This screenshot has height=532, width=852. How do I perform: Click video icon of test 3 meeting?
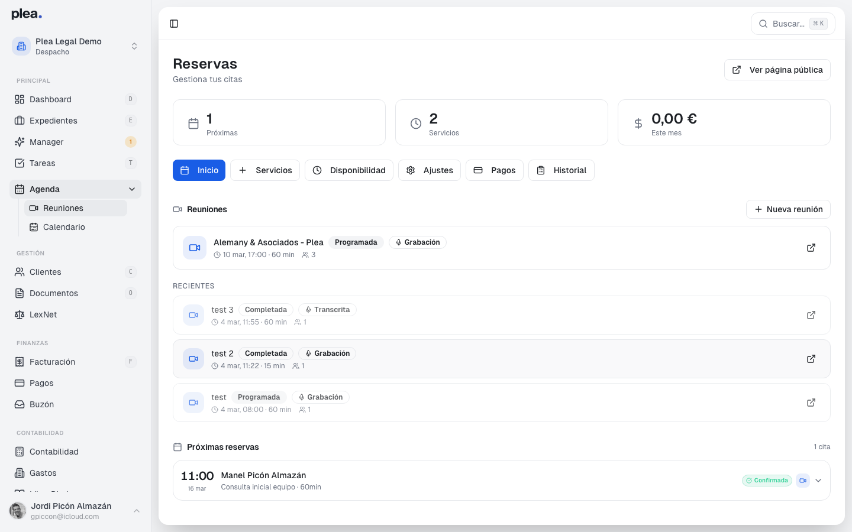coord(193,315)
